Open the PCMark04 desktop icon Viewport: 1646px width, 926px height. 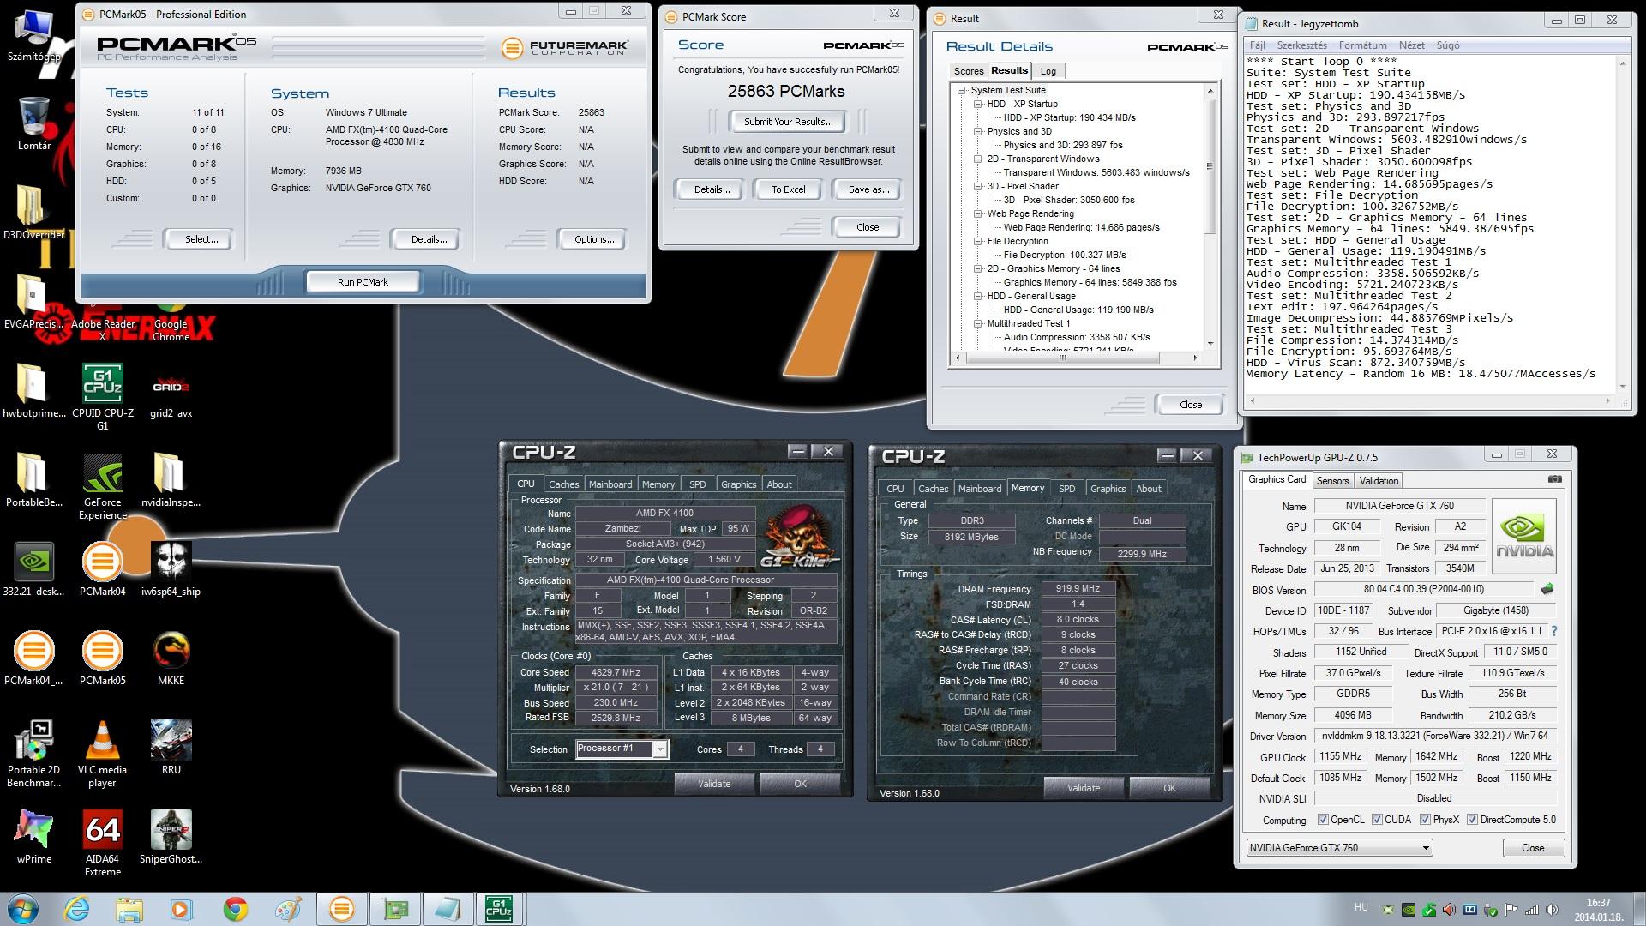(103, 569)
